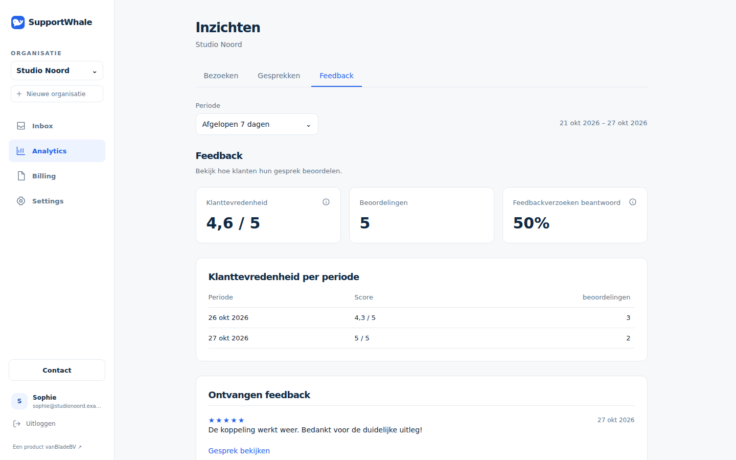Click the Beoordelingen count value 5
The height and width of the screenshot is (460, 736).
pos(364,223)
